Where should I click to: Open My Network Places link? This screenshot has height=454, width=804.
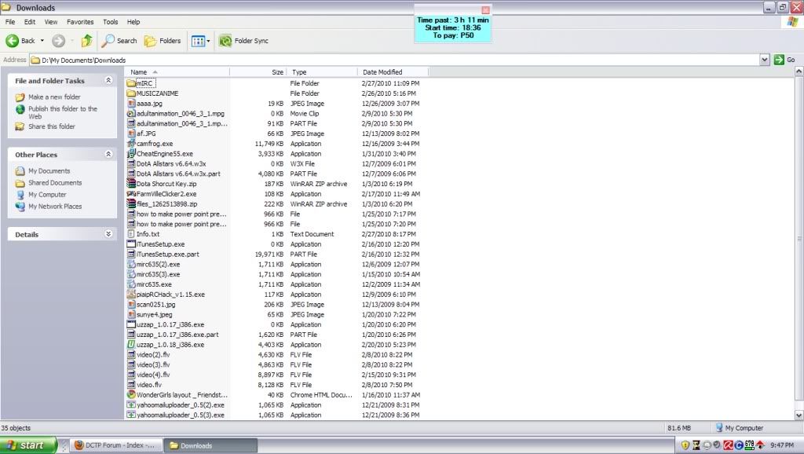(55, 207)
